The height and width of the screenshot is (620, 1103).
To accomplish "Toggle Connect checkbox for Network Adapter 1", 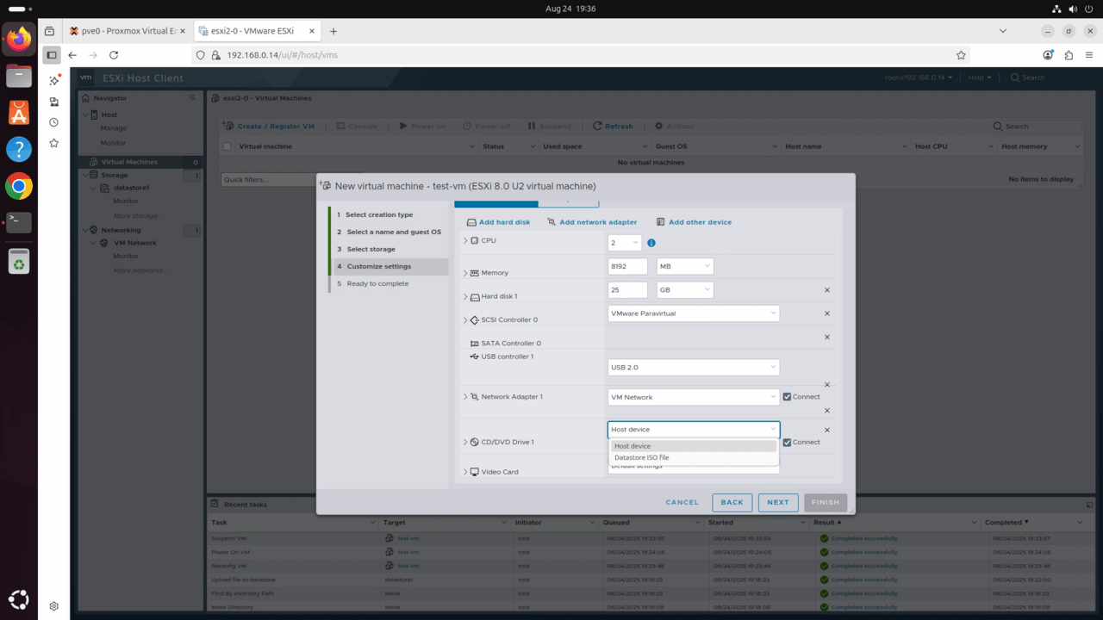I will point(787,397).
